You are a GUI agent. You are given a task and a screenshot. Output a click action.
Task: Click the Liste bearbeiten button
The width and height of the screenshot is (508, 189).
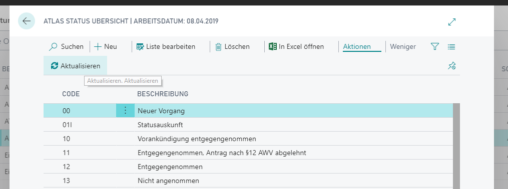166,46
